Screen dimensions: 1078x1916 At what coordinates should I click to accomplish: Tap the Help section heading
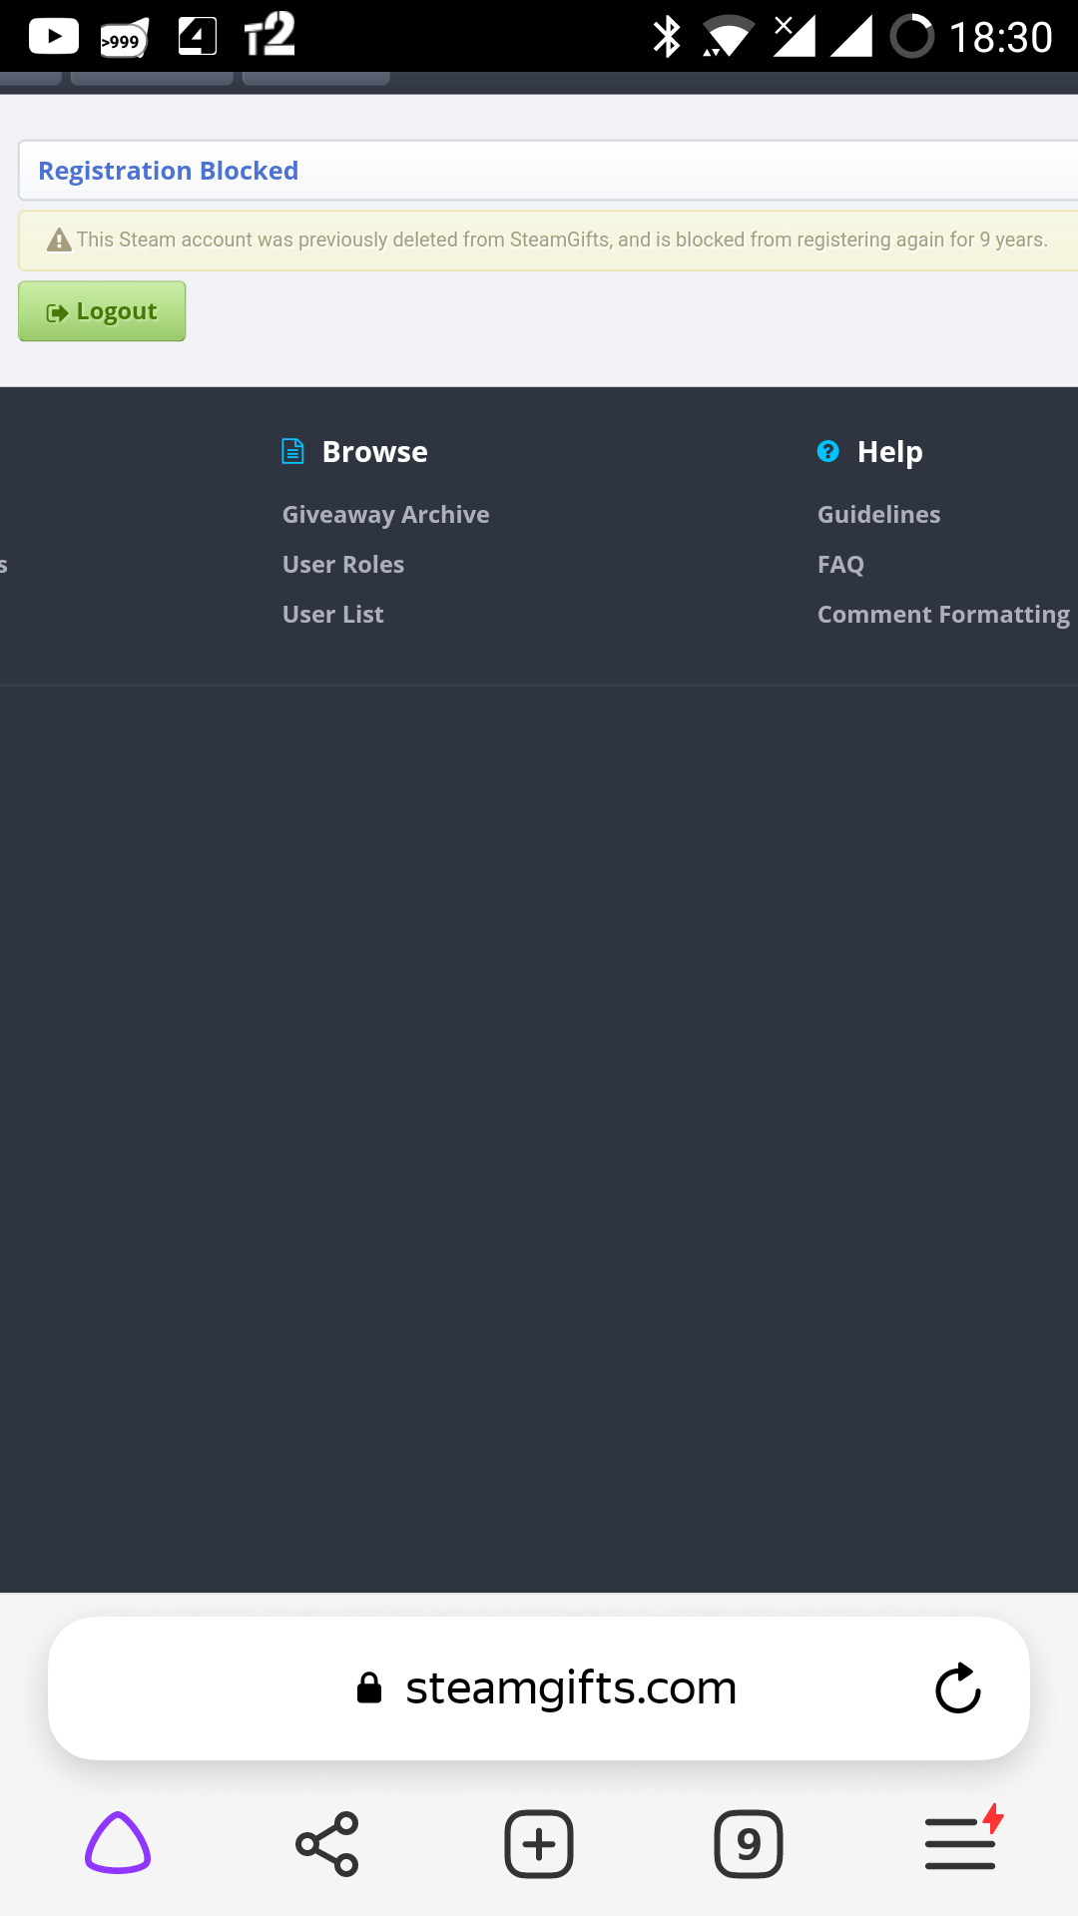point(889,452)
